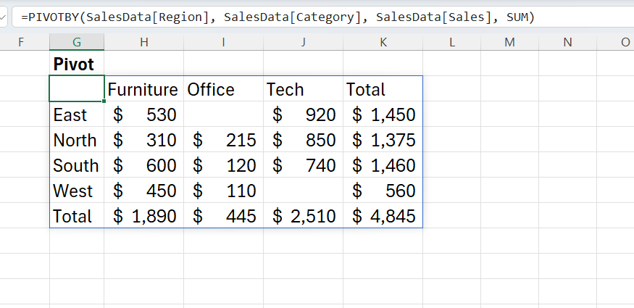
Task: Click Office total value $445
Action: click(x=223, y=215)
